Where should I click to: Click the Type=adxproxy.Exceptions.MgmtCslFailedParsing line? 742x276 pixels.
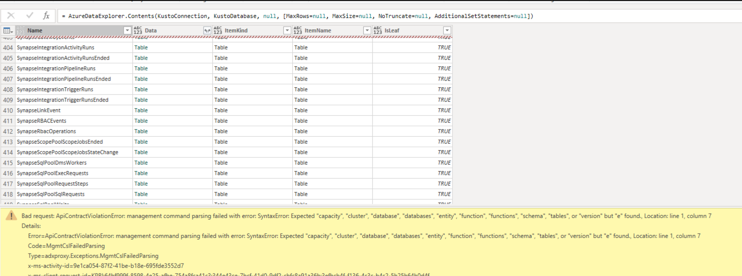point(93,256)
